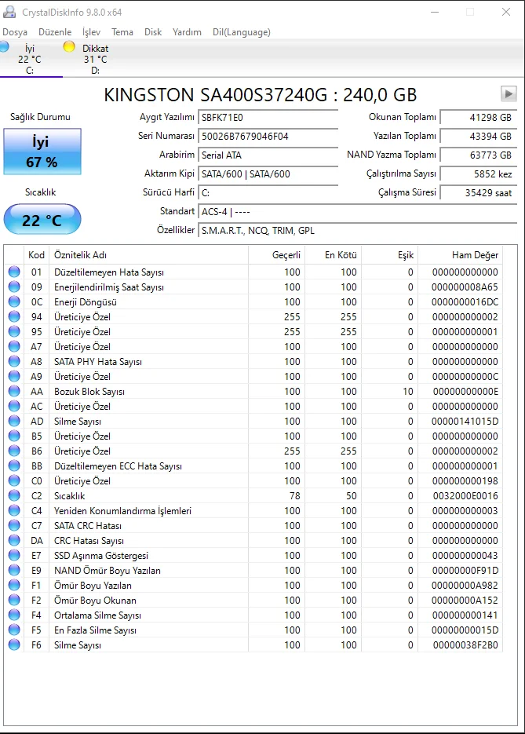
Task: Click threshold value 10 in Bozuk Blok row
Action: click(x=408, y=392)
